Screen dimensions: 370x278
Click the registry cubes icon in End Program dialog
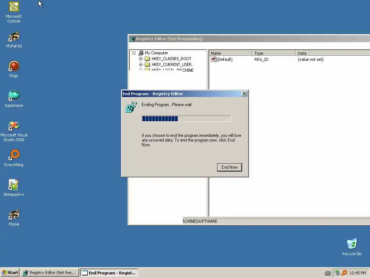131,107
